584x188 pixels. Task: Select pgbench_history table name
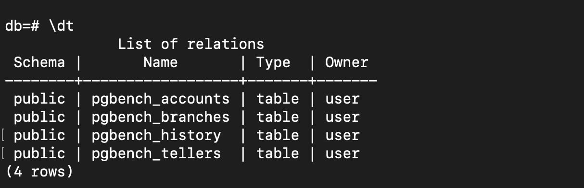(156, 135)
